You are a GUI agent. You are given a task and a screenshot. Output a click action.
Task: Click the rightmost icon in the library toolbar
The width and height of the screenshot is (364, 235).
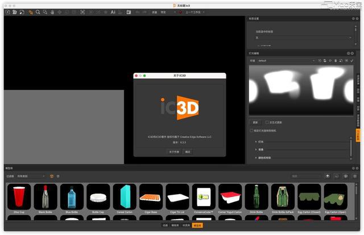pyautogui.click(x=355, y=176)
